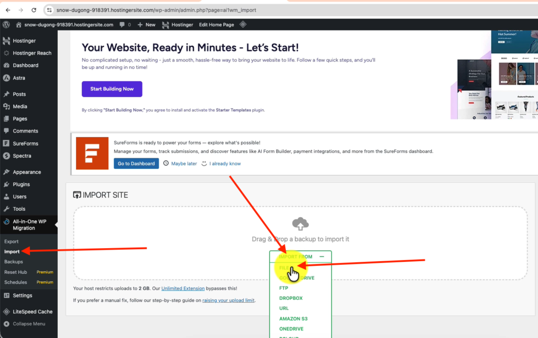Open Backups under All-in-One WP Migration

[14, 262]
